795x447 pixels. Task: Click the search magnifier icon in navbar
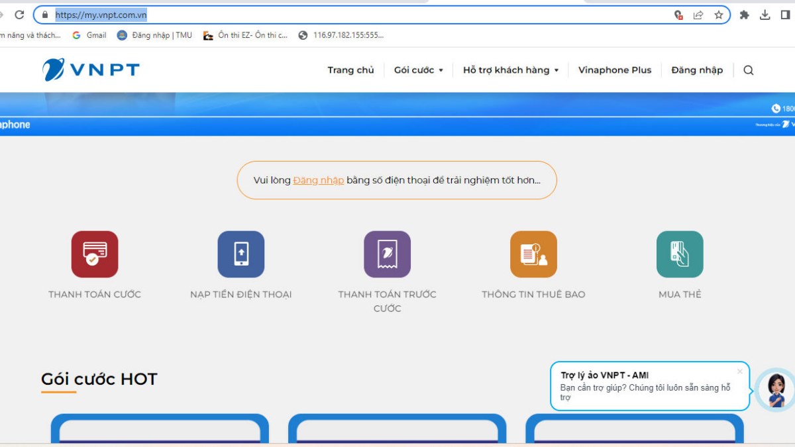tap(749, 70)
